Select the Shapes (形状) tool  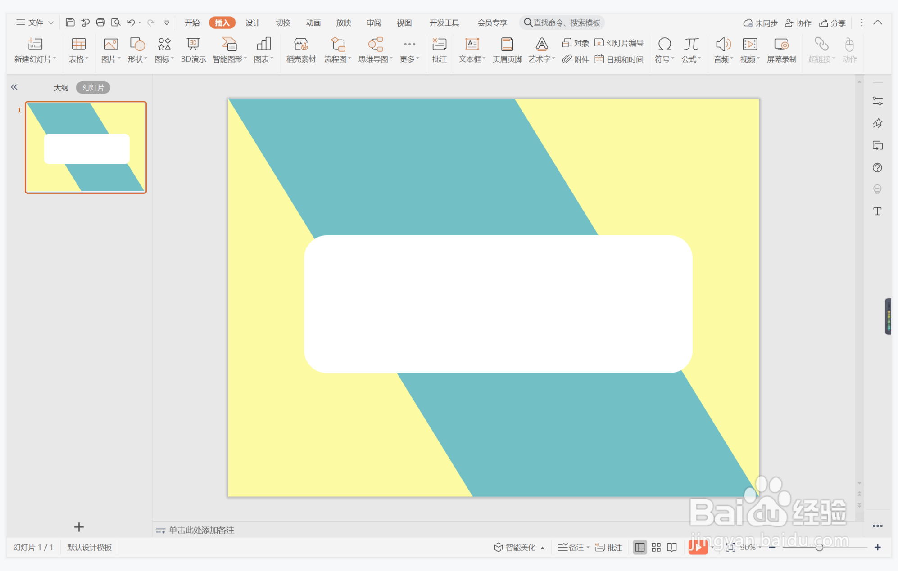[137, 45]
